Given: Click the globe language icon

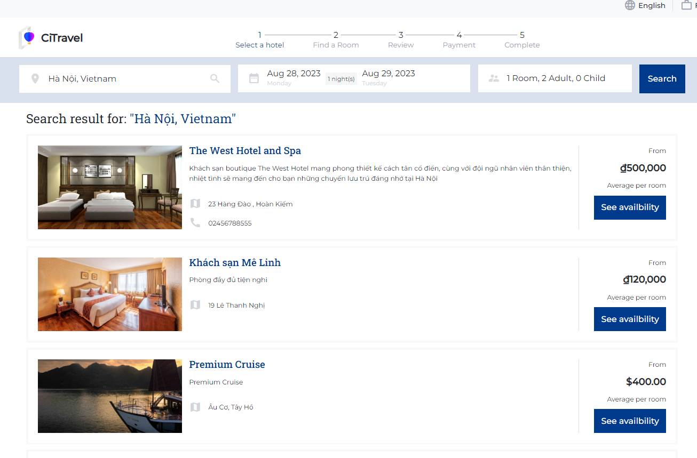Looking at the screenshot, I should pos(630,5).
